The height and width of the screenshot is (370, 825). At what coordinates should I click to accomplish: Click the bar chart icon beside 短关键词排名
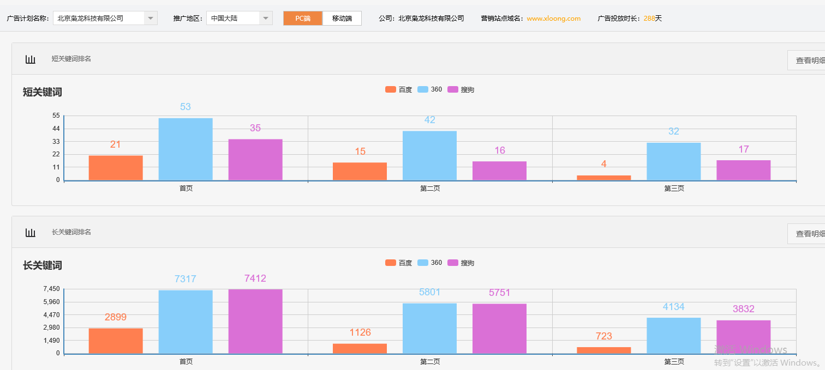[x=30, y=59]
